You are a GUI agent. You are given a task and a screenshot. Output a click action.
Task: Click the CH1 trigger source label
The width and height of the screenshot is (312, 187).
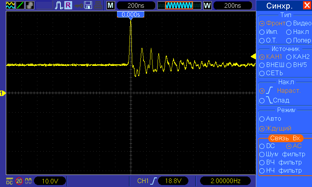(143, 181)
